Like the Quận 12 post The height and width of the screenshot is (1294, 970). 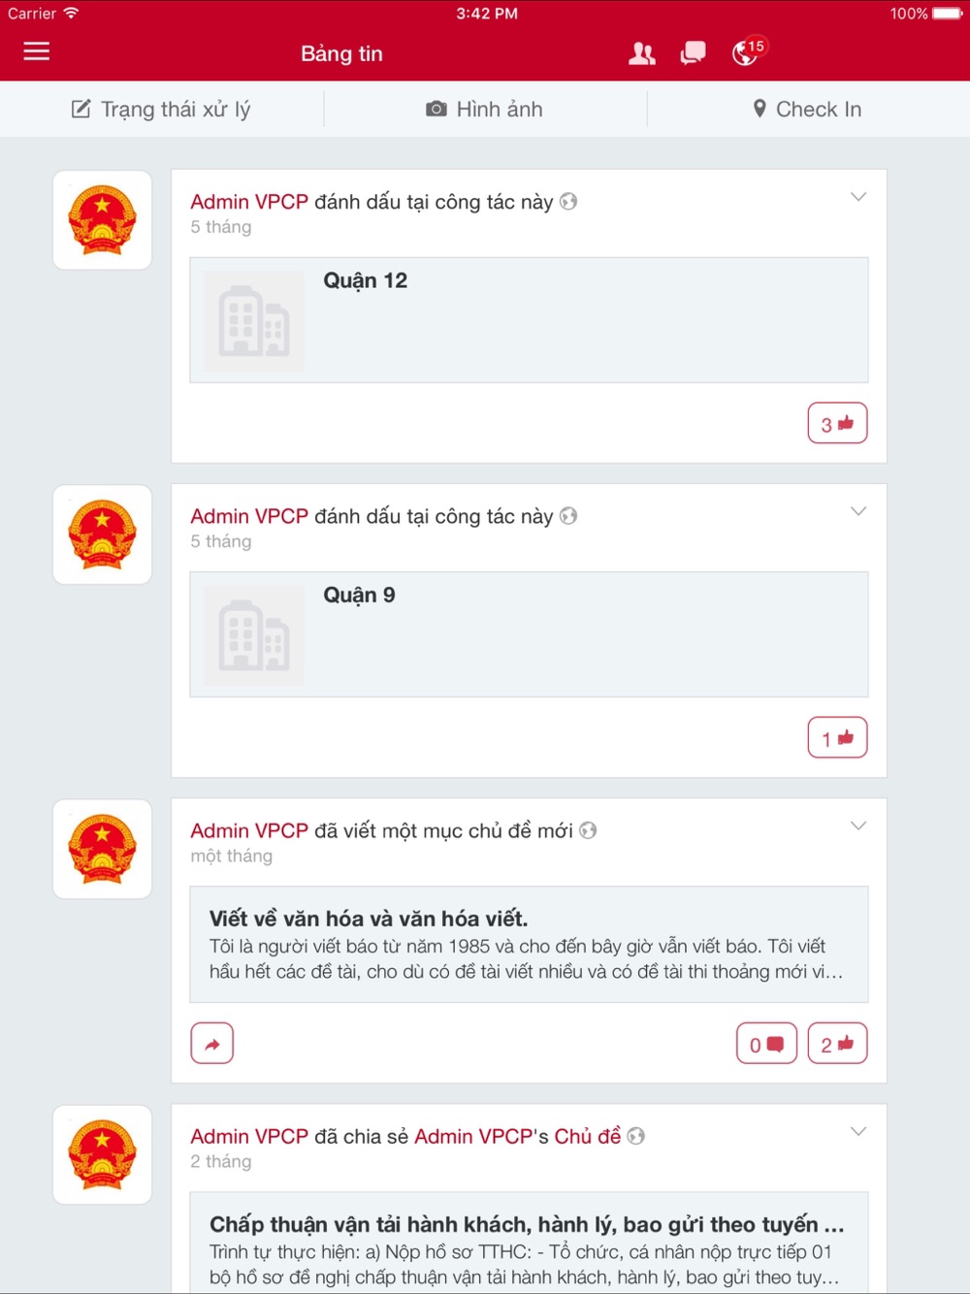(x=837, y=423)
